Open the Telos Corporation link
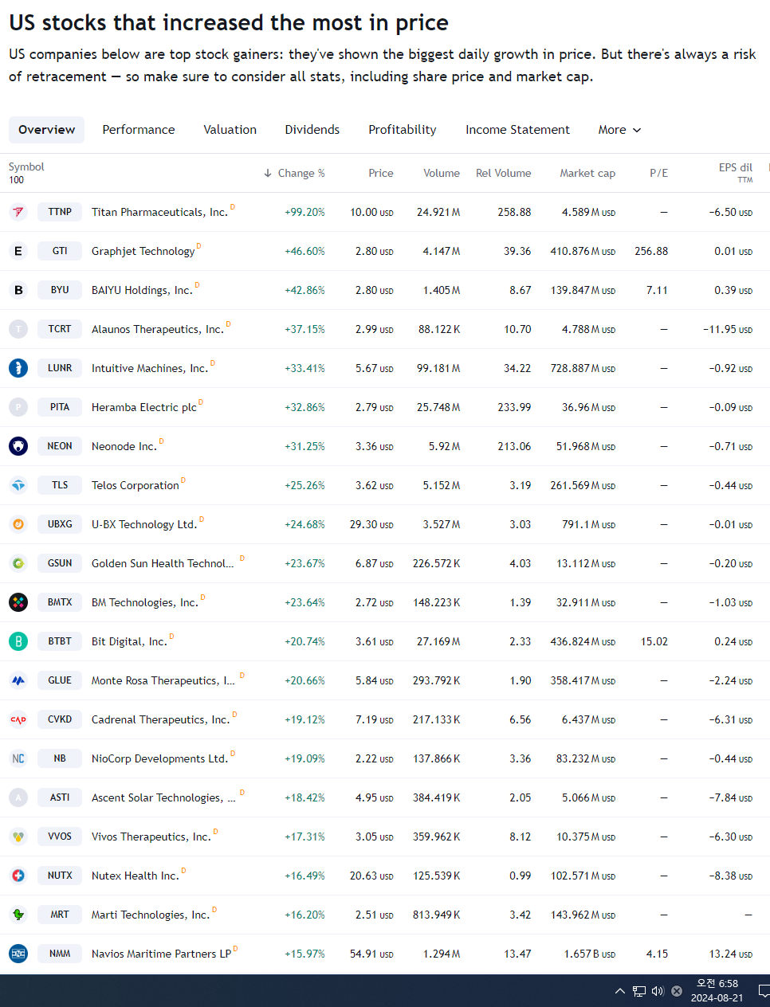This screenshot has width=770, height=1007. point(136,485)
